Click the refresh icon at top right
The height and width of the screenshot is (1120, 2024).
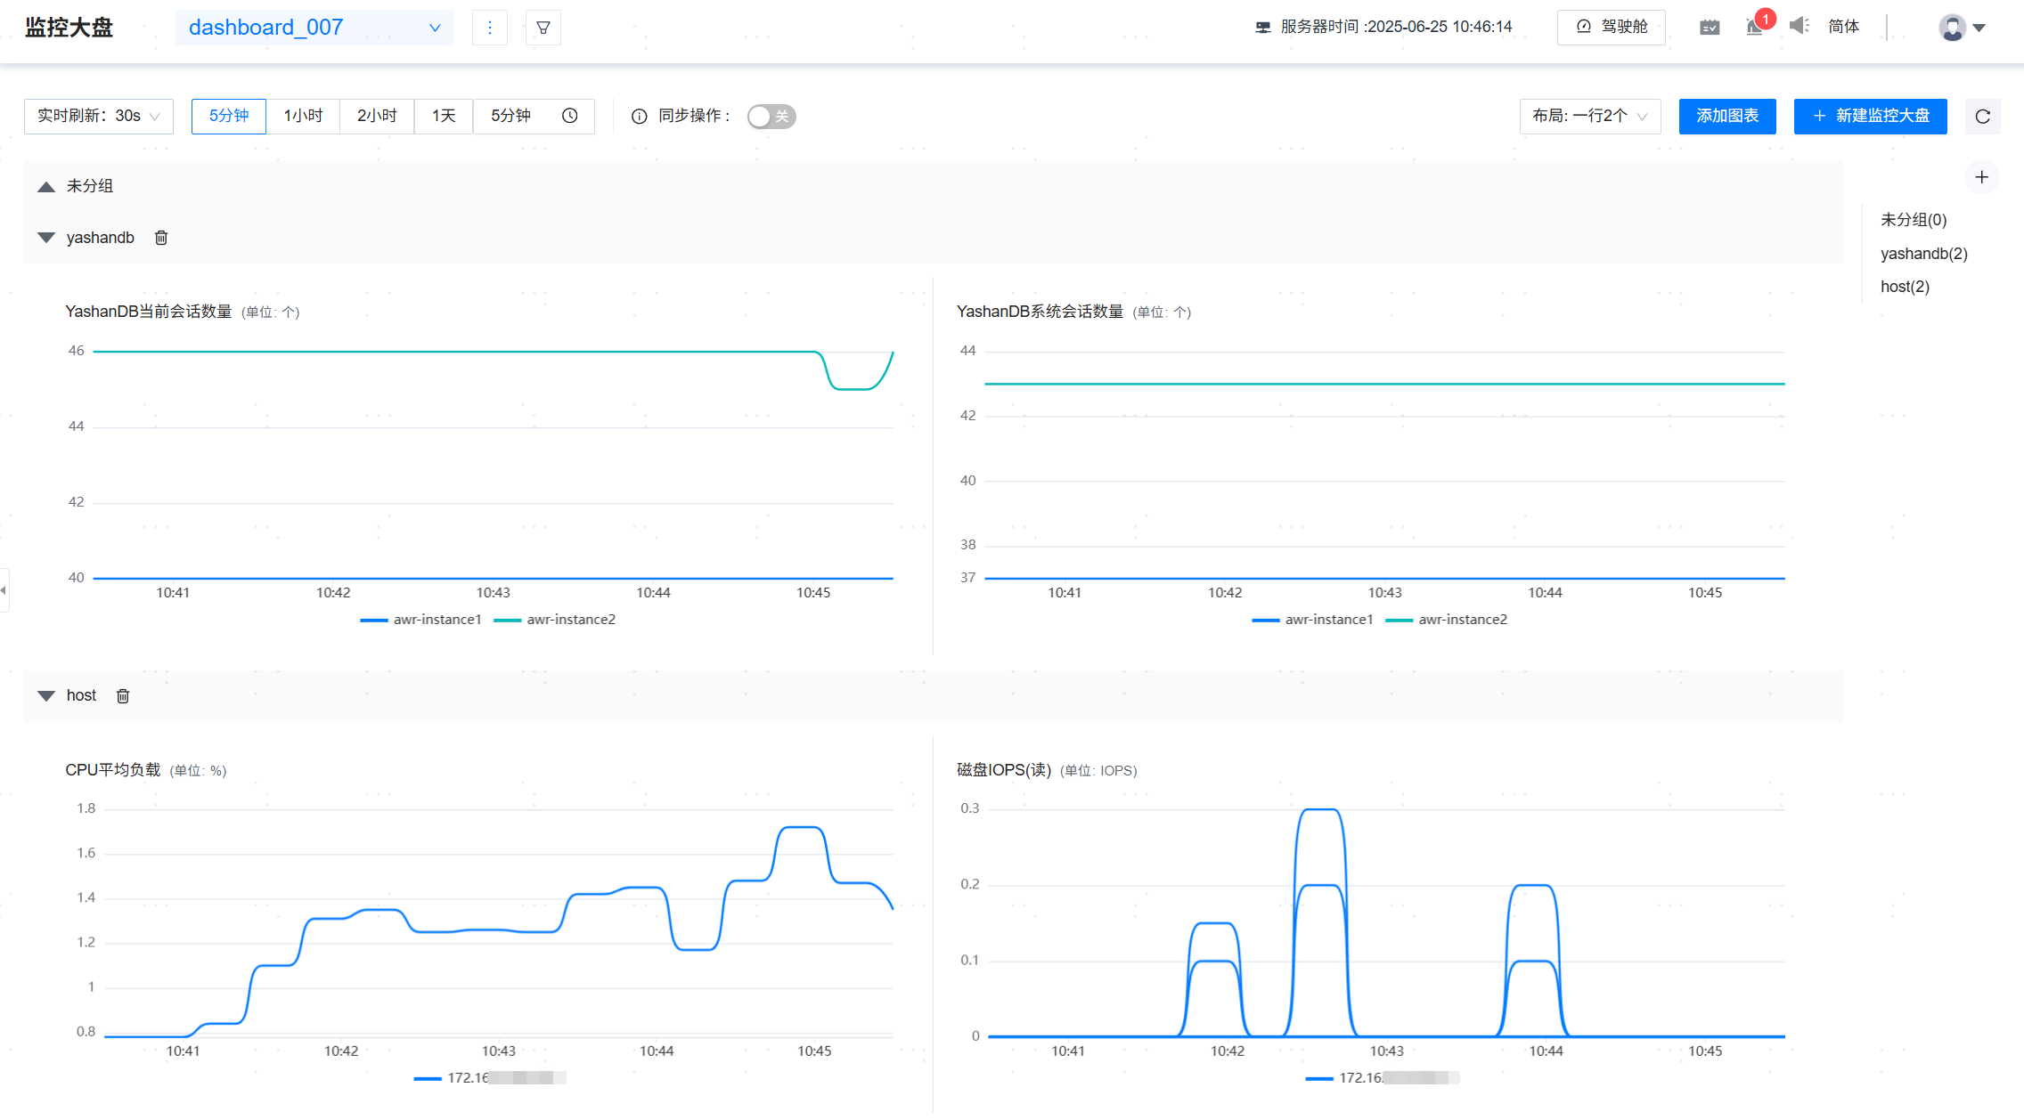(x=1982, y=116)
